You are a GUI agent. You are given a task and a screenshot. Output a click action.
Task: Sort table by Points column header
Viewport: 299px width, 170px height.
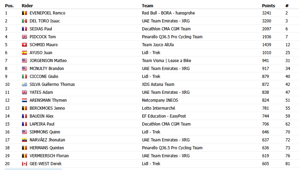pos(269,6)
